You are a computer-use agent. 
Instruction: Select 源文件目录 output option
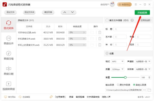pos(123,85)
